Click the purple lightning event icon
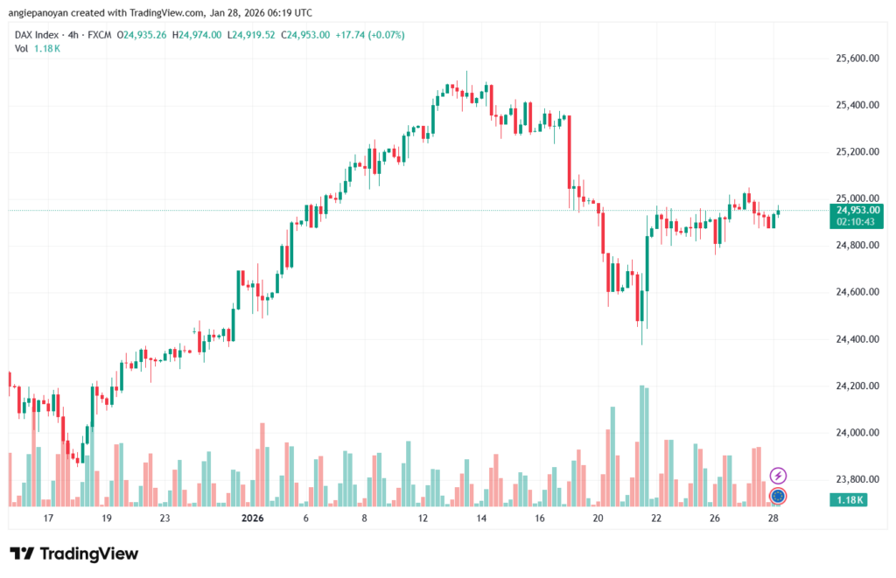 (778, 476)
